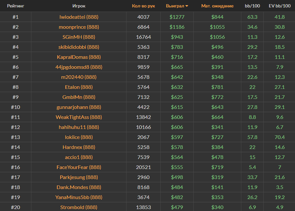Click the EV bb/100 column header

(x=279, y=6)
